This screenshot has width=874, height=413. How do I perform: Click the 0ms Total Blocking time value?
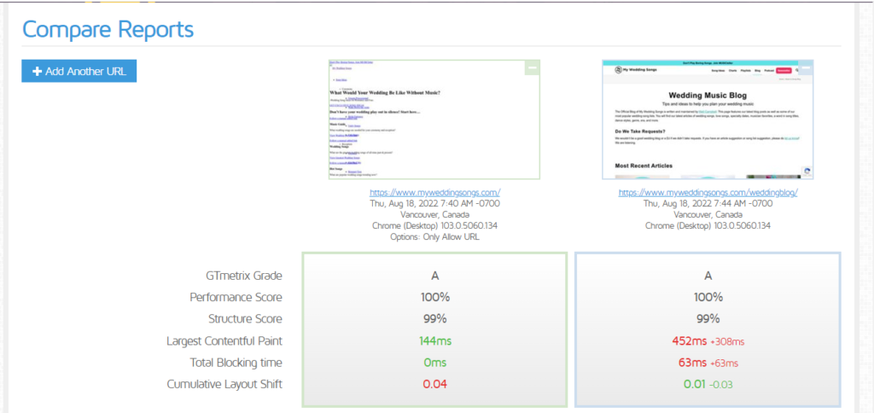[x=434, y=363]
